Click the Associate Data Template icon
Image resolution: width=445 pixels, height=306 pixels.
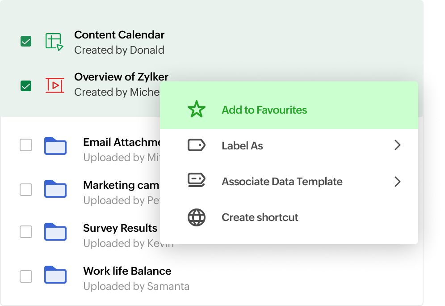pos(197,182)
